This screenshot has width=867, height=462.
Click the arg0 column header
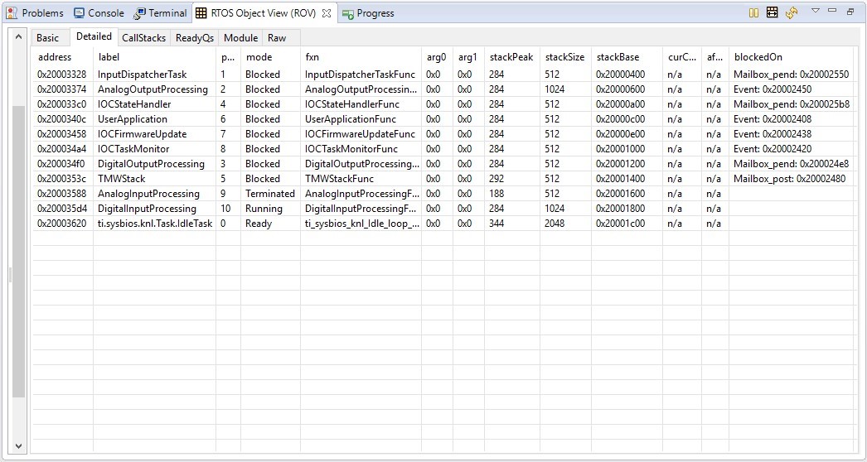(x=437, y=57)
